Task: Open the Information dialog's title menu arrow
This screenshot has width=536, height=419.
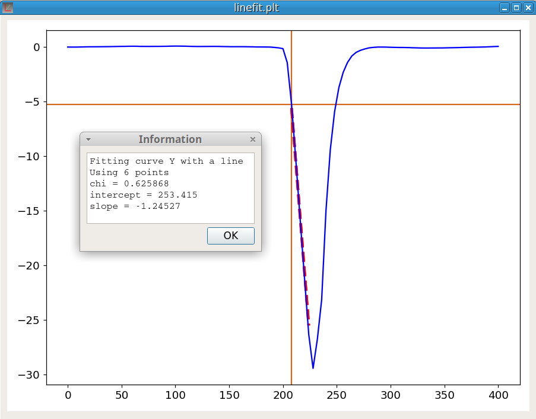Action: pos(88,139)
